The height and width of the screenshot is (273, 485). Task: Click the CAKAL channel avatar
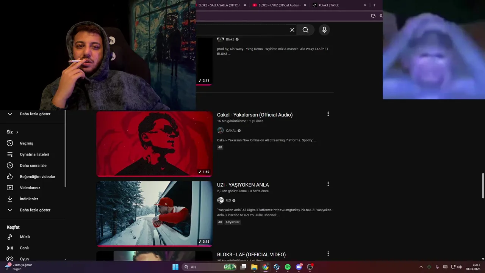click(x=221, y=130)
